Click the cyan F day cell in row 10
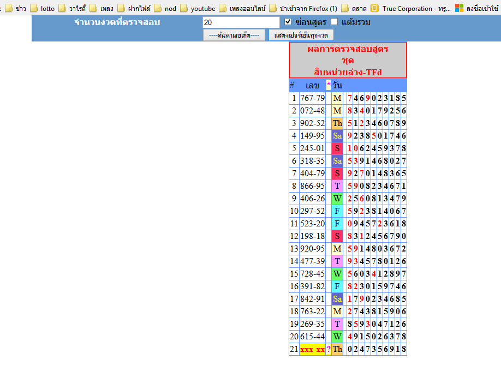This screenshot has height=371, width=501. coord(337,211)
